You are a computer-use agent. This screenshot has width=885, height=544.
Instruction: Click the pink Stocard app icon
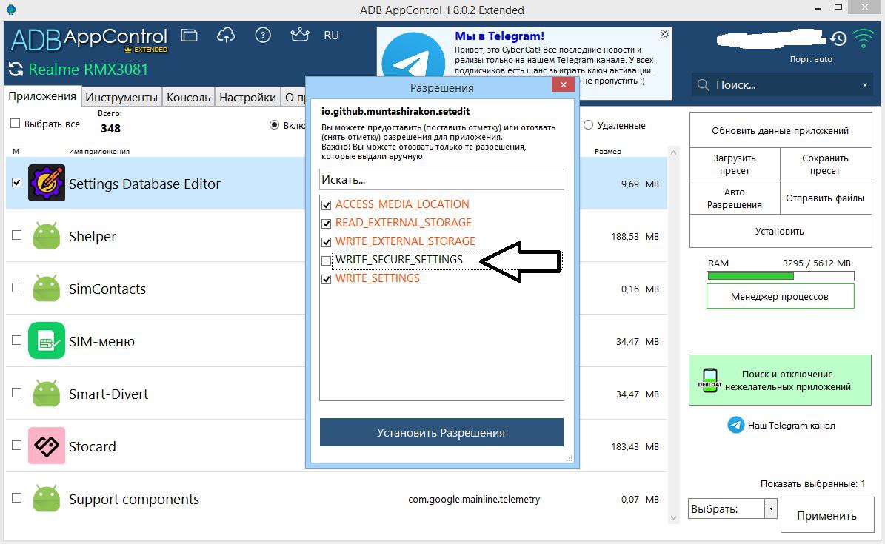click(46, 446)
